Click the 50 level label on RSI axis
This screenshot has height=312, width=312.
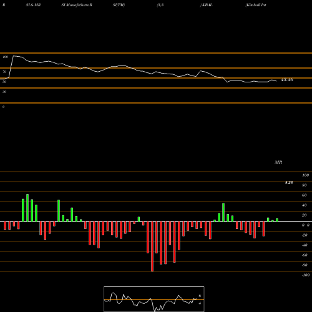(4, 82)
